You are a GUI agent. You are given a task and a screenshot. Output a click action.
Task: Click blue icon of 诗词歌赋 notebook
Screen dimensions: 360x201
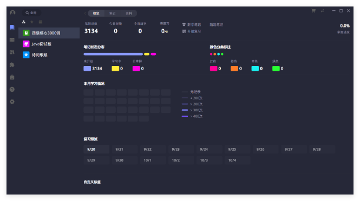(26, 55)
